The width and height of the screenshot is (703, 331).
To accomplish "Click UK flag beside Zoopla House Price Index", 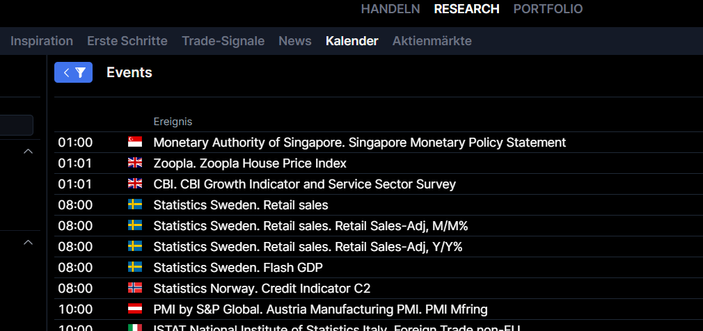I will click(135, 163).
